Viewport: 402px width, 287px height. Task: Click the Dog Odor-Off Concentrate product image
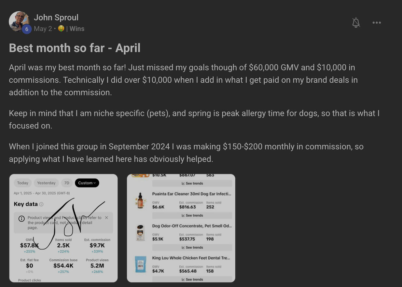(140, 232)
